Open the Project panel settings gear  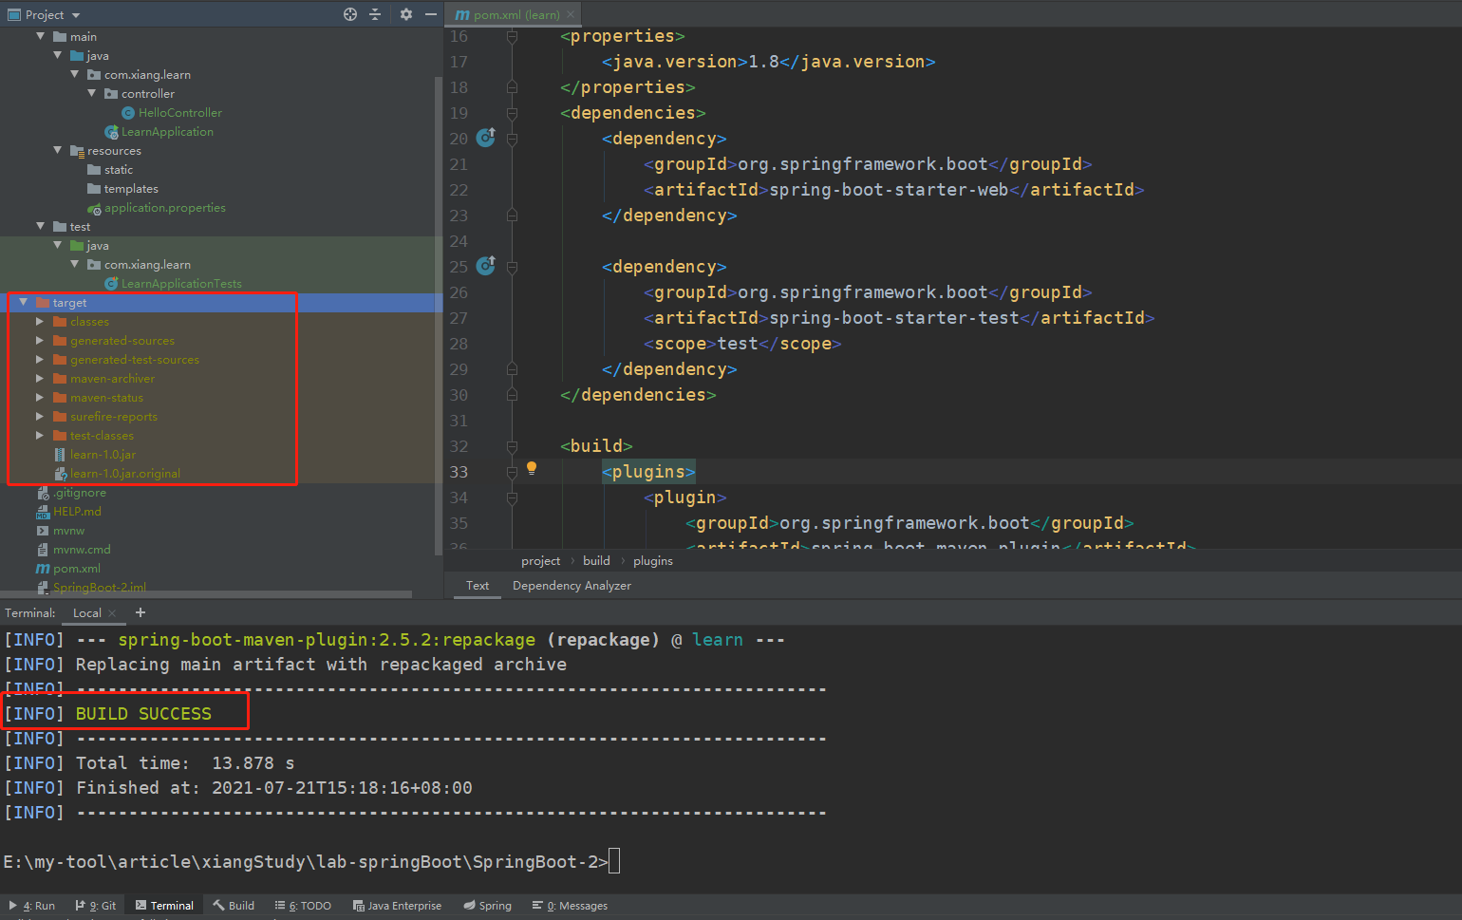pyautogui.click(x=406, y=14)
